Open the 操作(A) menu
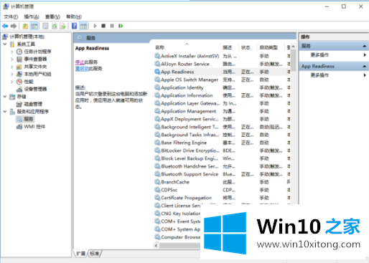 coord(32,16)
